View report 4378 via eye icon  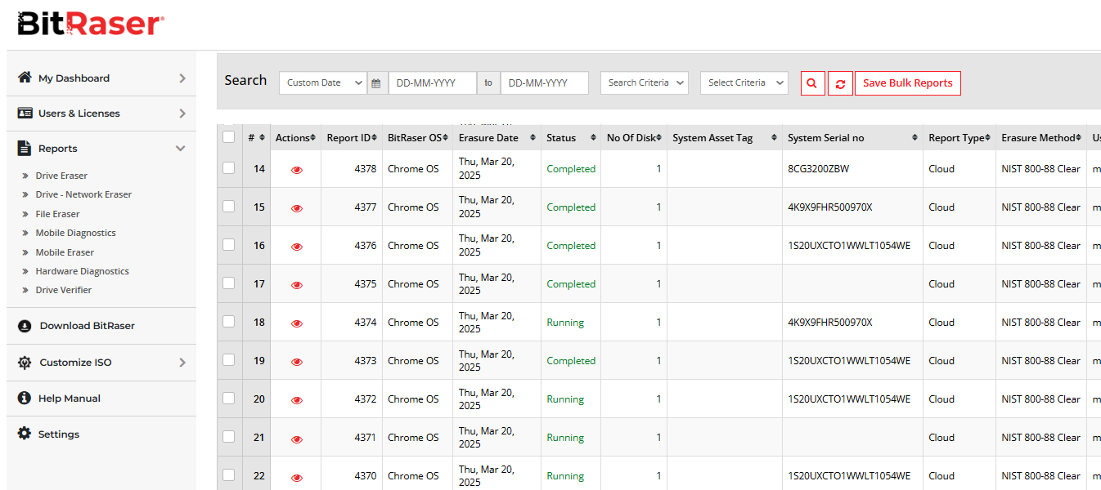pos(297,170)
